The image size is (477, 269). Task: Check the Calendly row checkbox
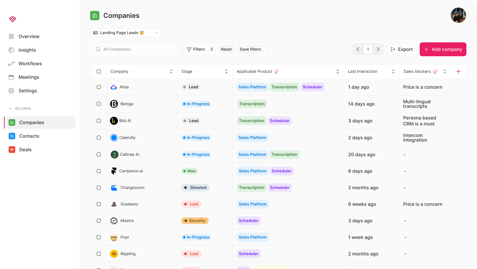[99, 138]
